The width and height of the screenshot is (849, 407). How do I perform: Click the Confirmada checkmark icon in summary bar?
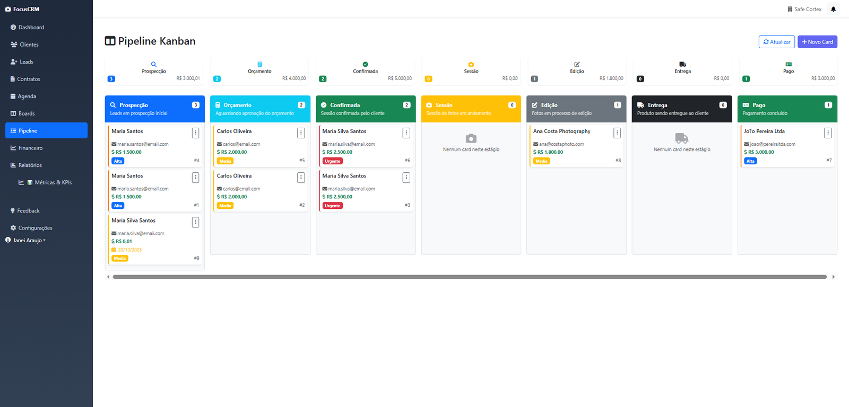pyautogui.click(x=365, y=64)
